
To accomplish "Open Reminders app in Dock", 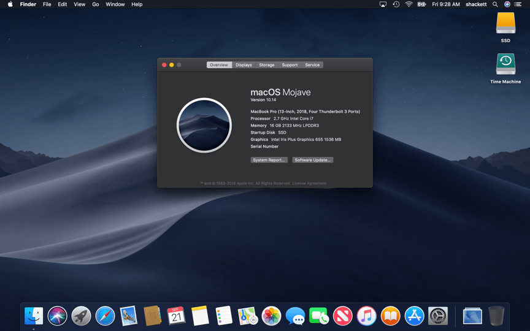I will [x=224, y=316].
